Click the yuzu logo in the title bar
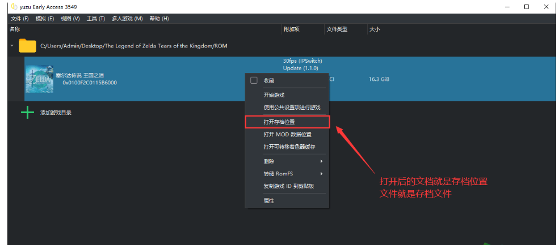The width and height of the screenshot is (559, 245). pos(14,7)
